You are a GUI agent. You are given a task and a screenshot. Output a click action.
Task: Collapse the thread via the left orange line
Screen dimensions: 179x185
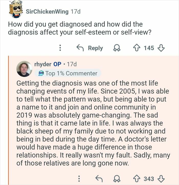click(x=8, y=120)
